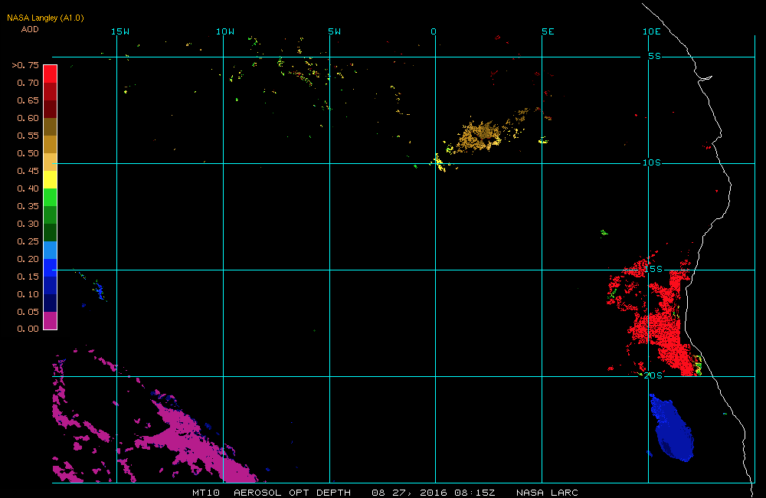
Task: Click the dark blue aerosol patch below 20S
Action: coord(674,433)
